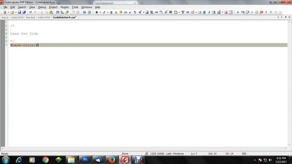Open the Windows Start button

click(x=5, y=160)
